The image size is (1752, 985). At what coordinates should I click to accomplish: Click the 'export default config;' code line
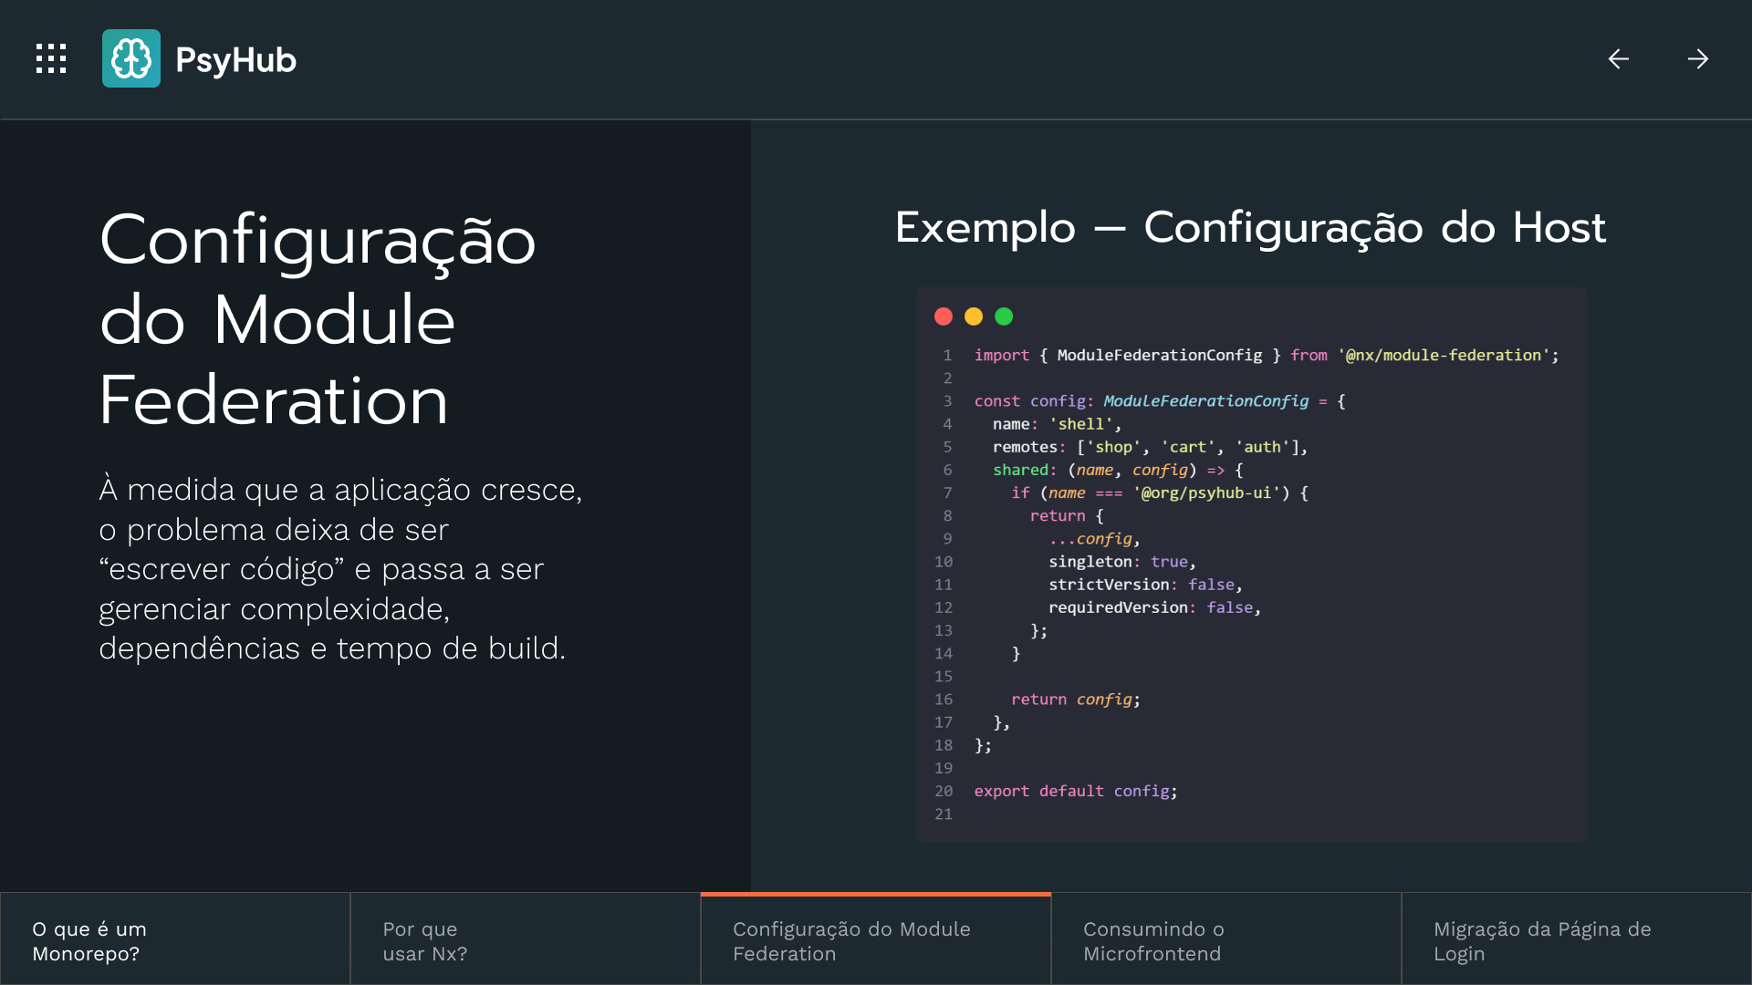[x=1075, y=792]
